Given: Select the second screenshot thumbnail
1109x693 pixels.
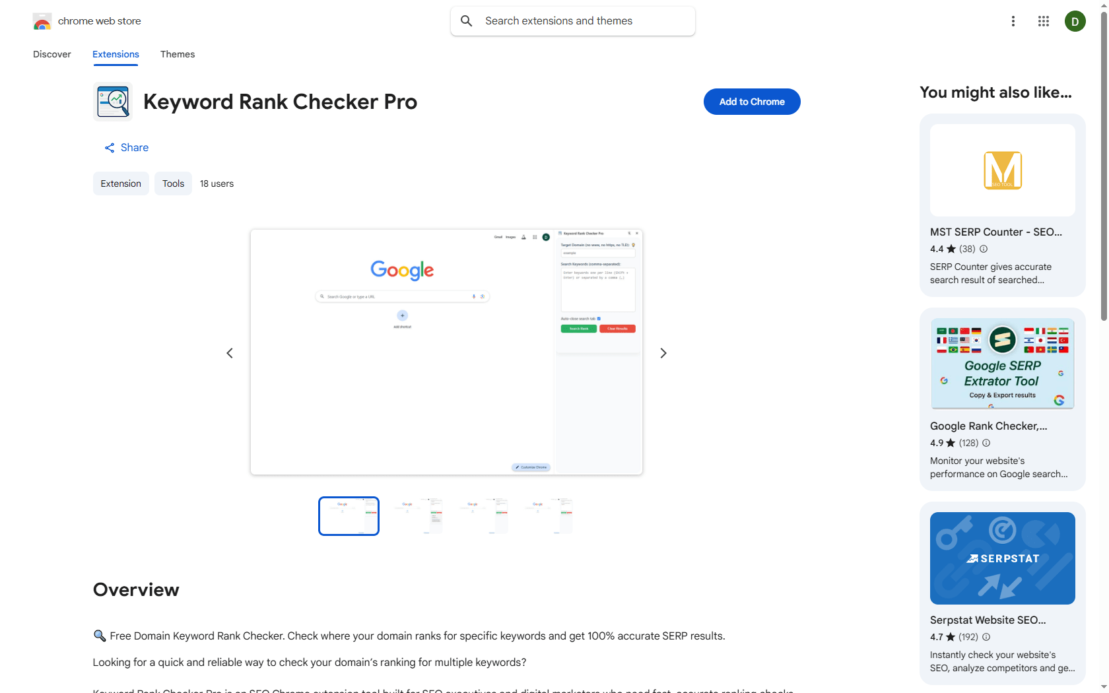Looking at the screenshot, I should point(419,516).
